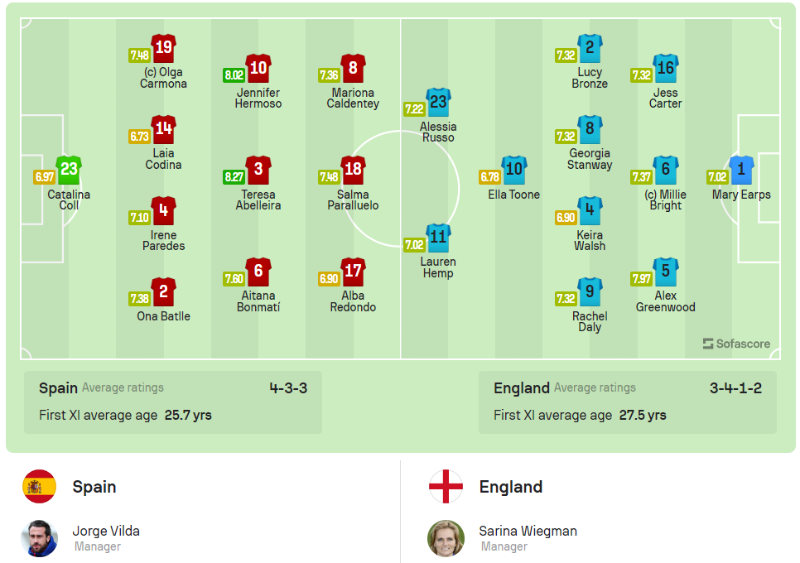
Task: Select Olga Carmona's number 19 jersey
Action: (163, 48)
